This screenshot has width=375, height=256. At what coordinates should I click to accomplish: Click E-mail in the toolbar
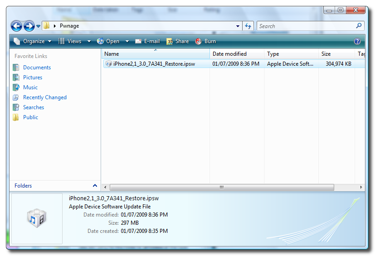tap(147, 41)
